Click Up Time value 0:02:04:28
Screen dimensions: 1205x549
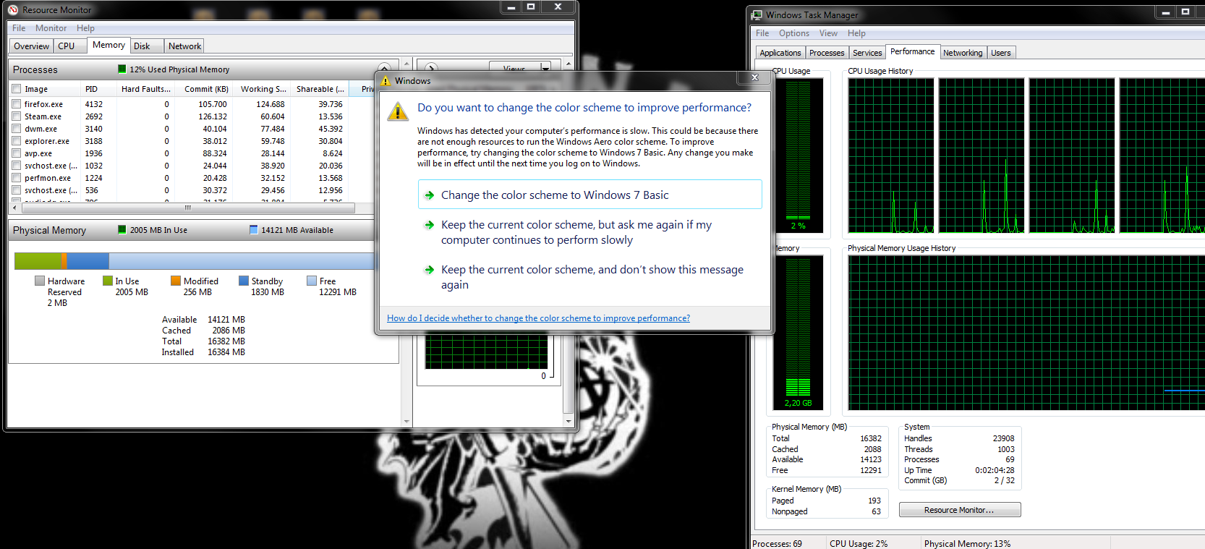[x=995, y=470]
